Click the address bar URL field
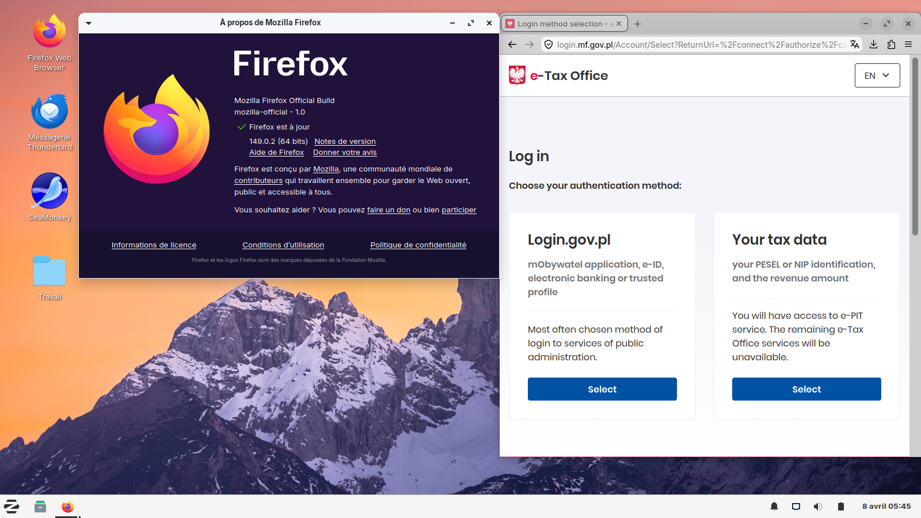This screenshot has height=518, width=921. tap(701, 44)
